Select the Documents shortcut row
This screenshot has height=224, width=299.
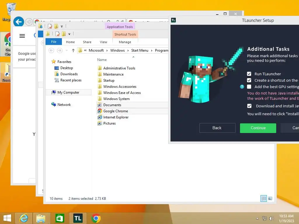[132, 105]
